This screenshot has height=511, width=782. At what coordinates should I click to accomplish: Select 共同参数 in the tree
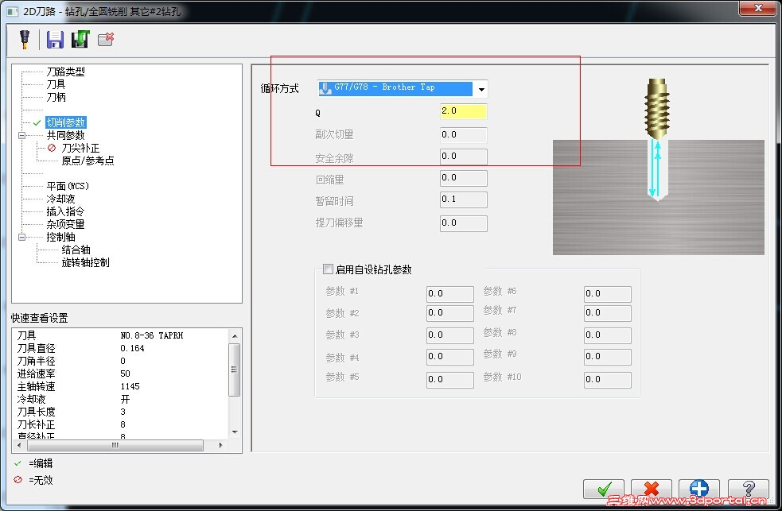(x=66, y=135)
